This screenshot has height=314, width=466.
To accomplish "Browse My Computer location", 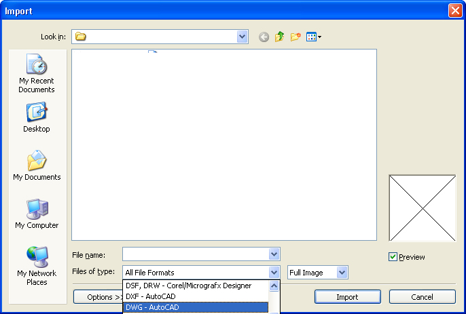I will click(x=37, y=214).
